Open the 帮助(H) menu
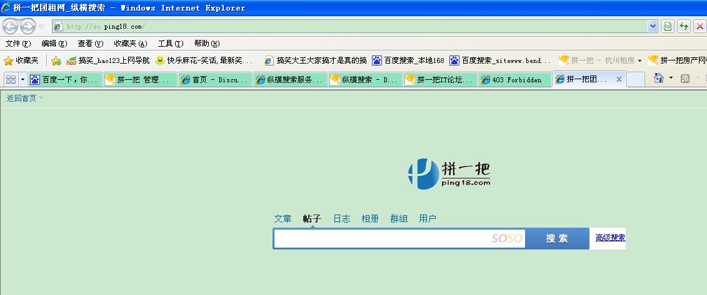 pyautogui.click(x=206, y=44)
